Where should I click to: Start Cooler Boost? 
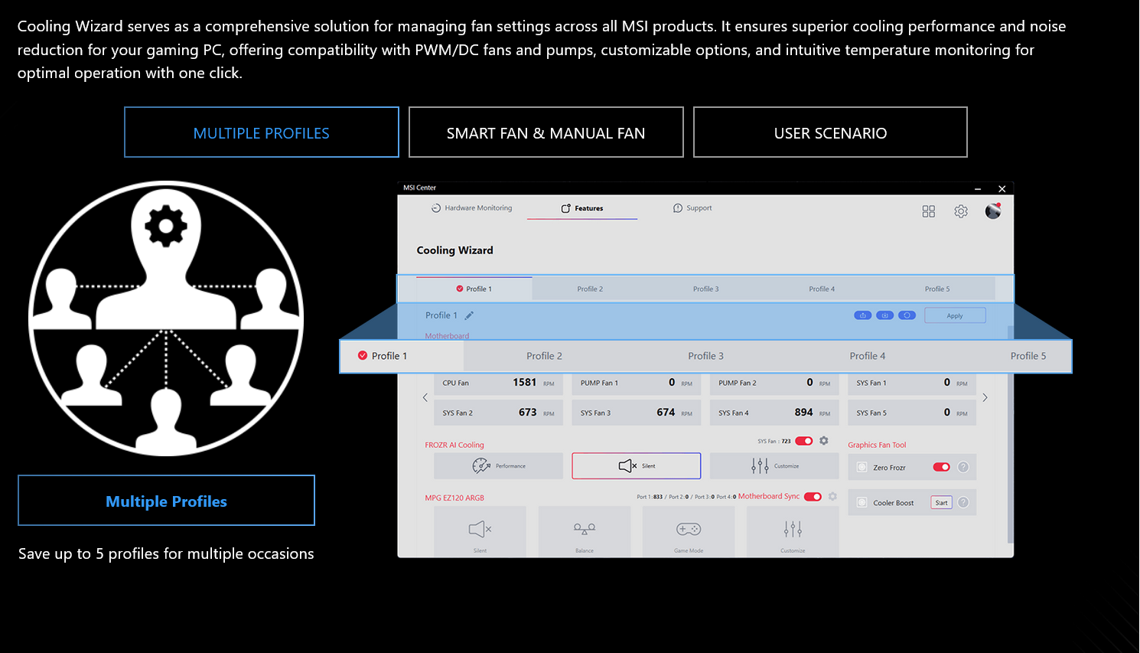(941, 503)
